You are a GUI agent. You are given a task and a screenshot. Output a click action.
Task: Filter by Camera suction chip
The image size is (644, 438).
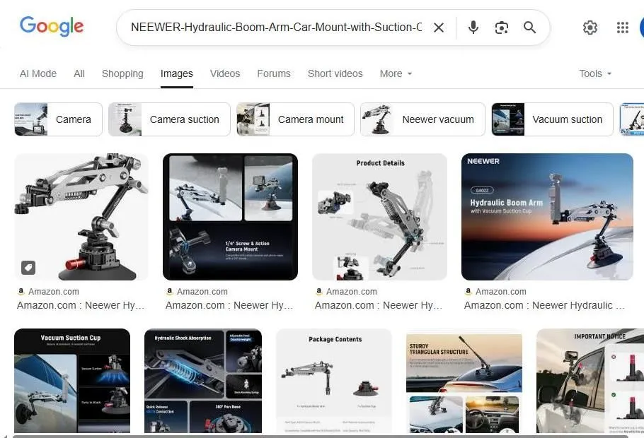[169, 119]
